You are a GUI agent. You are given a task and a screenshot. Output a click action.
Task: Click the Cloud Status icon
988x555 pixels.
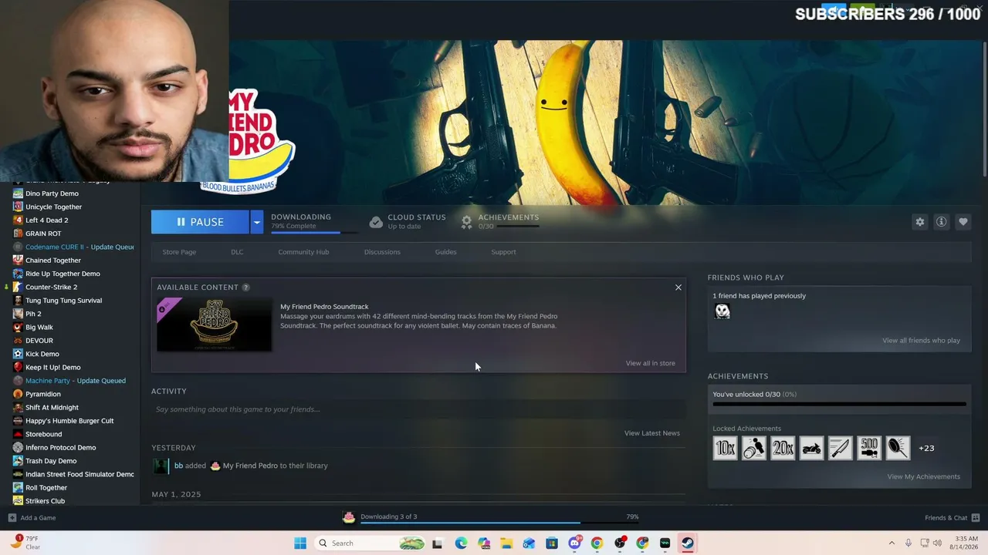[x=376, y=222]
